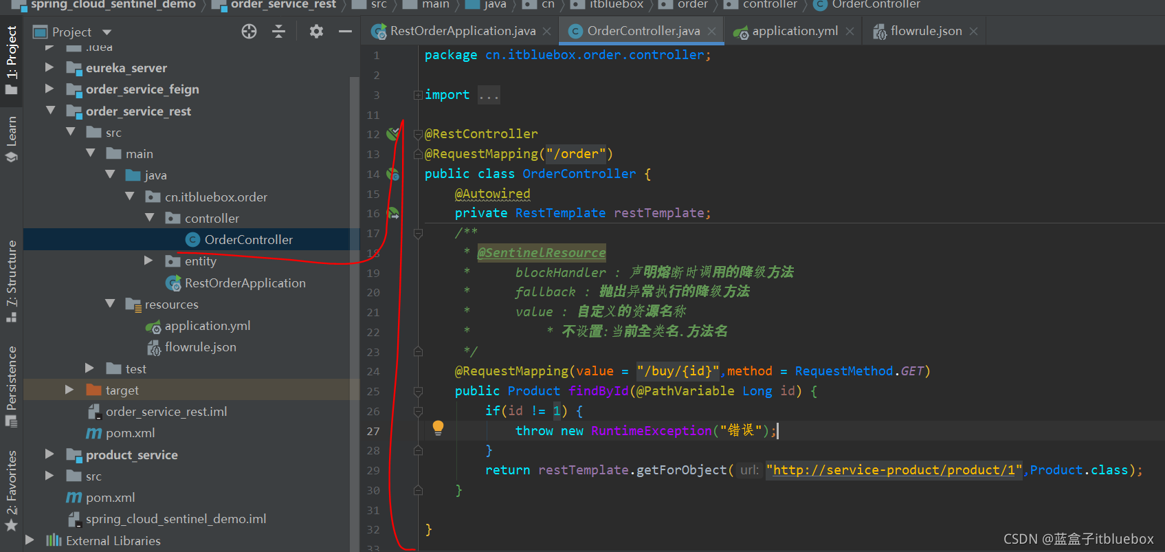
Task: Click the RuntimeException text on line 27
Action: pos(651,430)
